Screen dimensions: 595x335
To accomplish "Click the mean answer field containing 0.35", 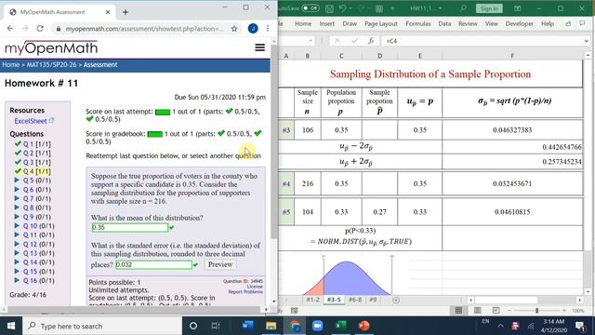I will [130, 227].
